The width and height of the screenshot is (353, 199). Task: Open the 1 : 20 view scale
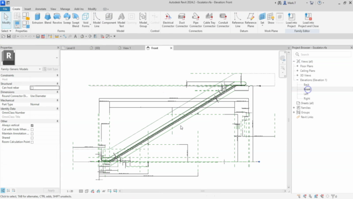[70, 191]
